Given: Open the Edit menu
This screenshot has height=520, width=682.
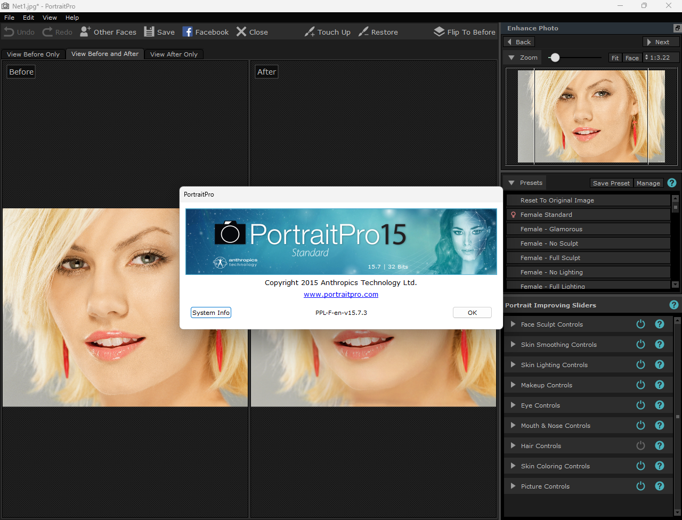Looking at the screenshot, I should pyautogui.click(x=29, y=18).
